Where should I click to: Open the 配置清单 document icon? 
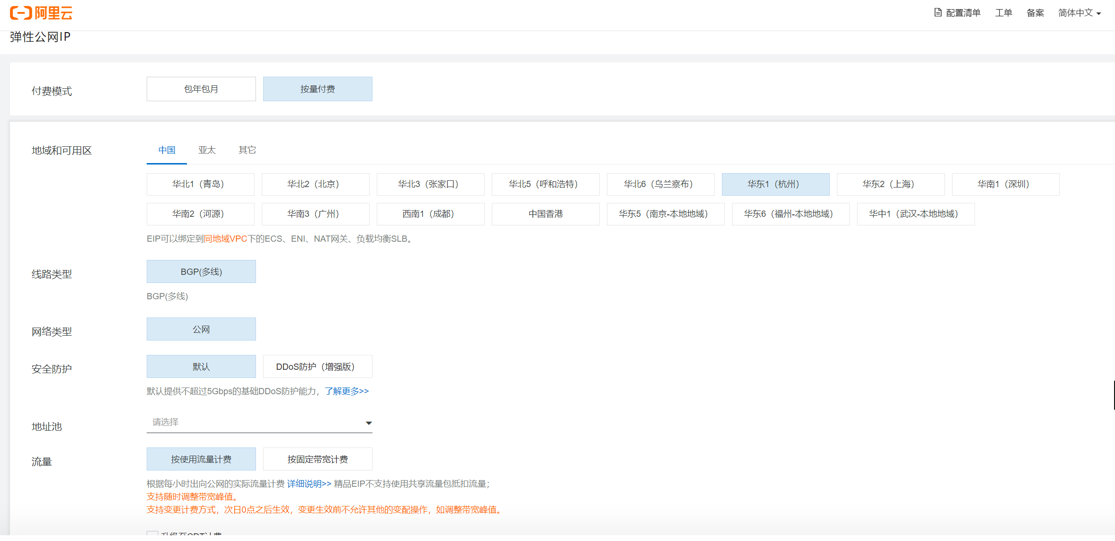click(x=938, y=12)
